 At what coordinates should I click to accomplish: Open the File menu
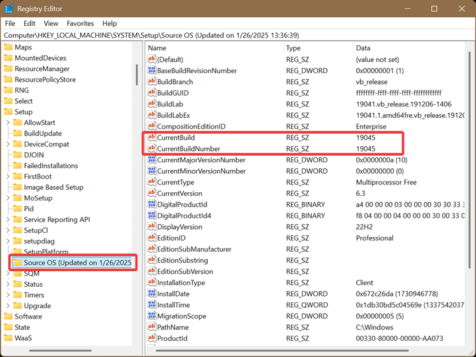click(x=10, y=23)
